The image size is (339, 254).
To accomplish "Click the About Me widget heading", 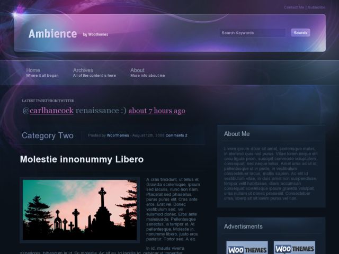I will [237, 134].
